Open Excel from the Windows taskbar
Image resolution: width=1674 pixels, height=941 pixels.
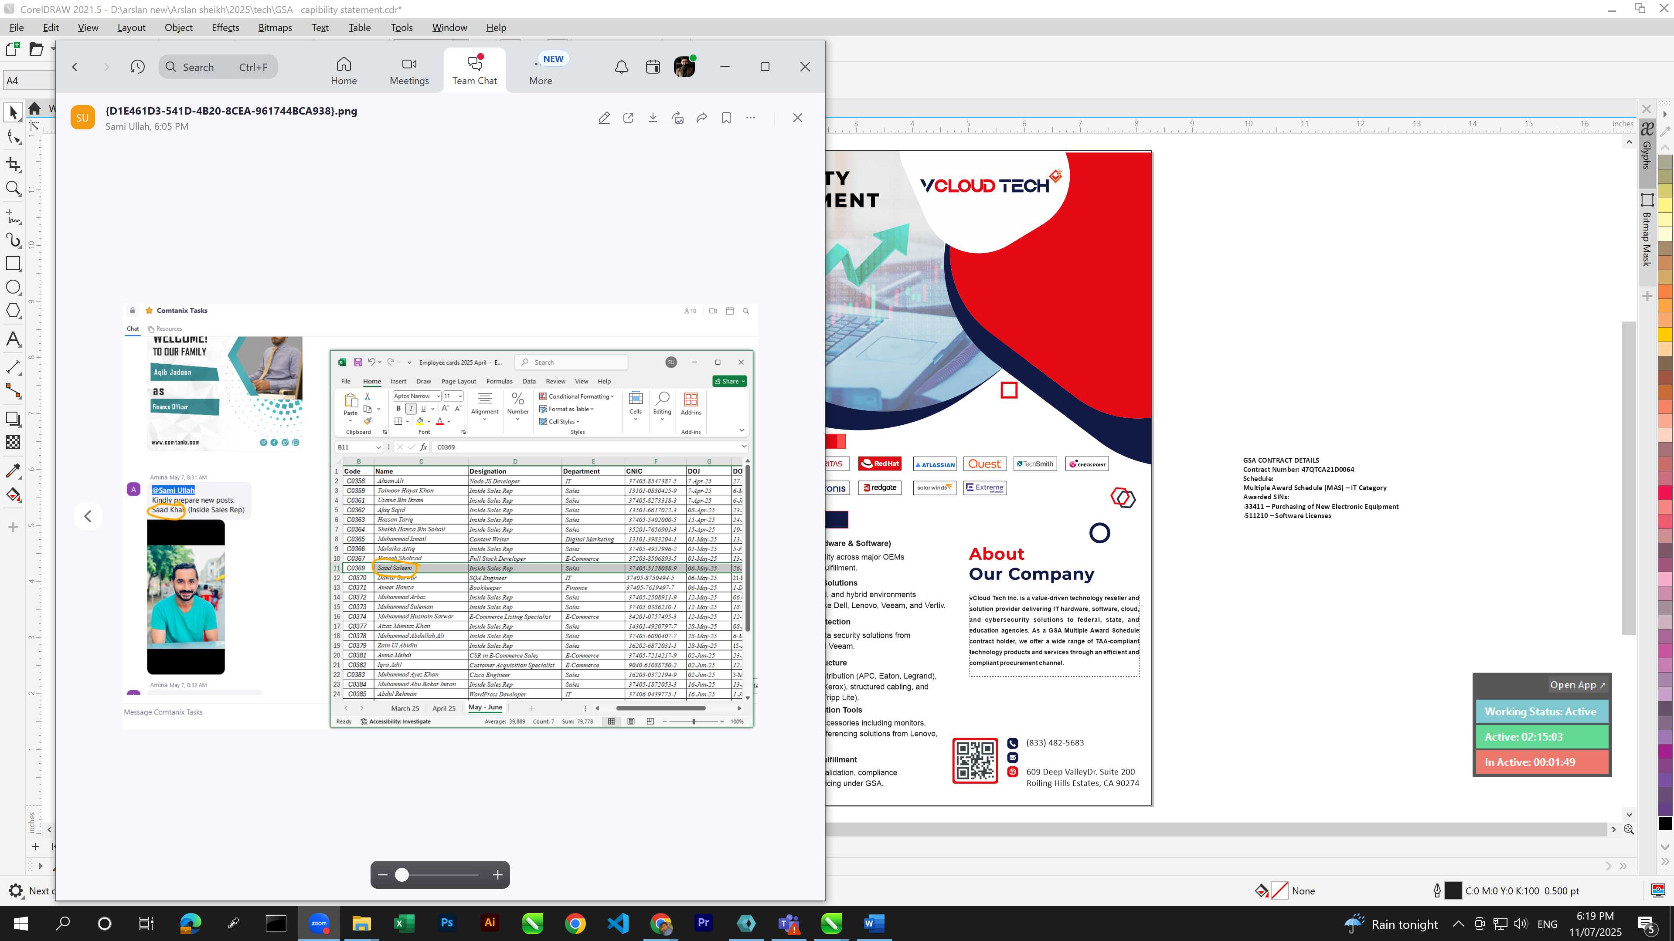404,923
